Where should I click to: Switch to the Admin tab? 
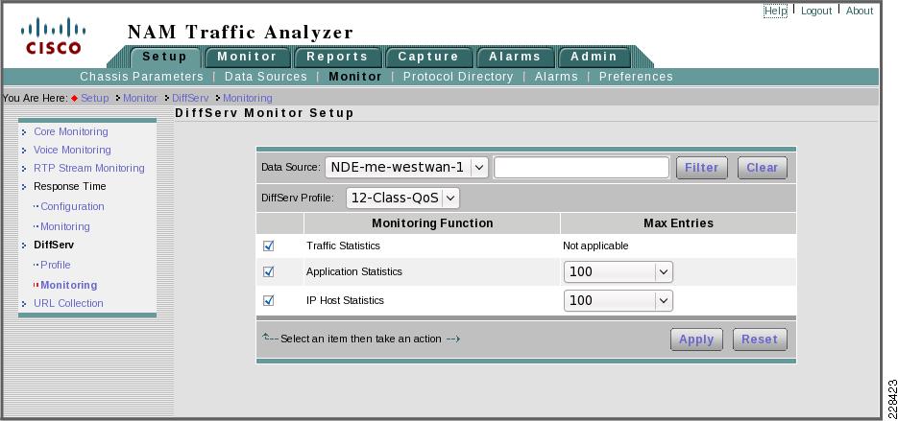click(x=594, y=57)
